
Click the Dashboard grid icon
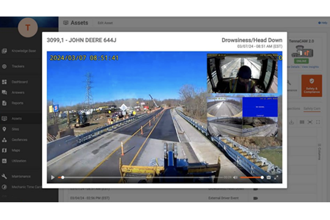tap(4, 82)
